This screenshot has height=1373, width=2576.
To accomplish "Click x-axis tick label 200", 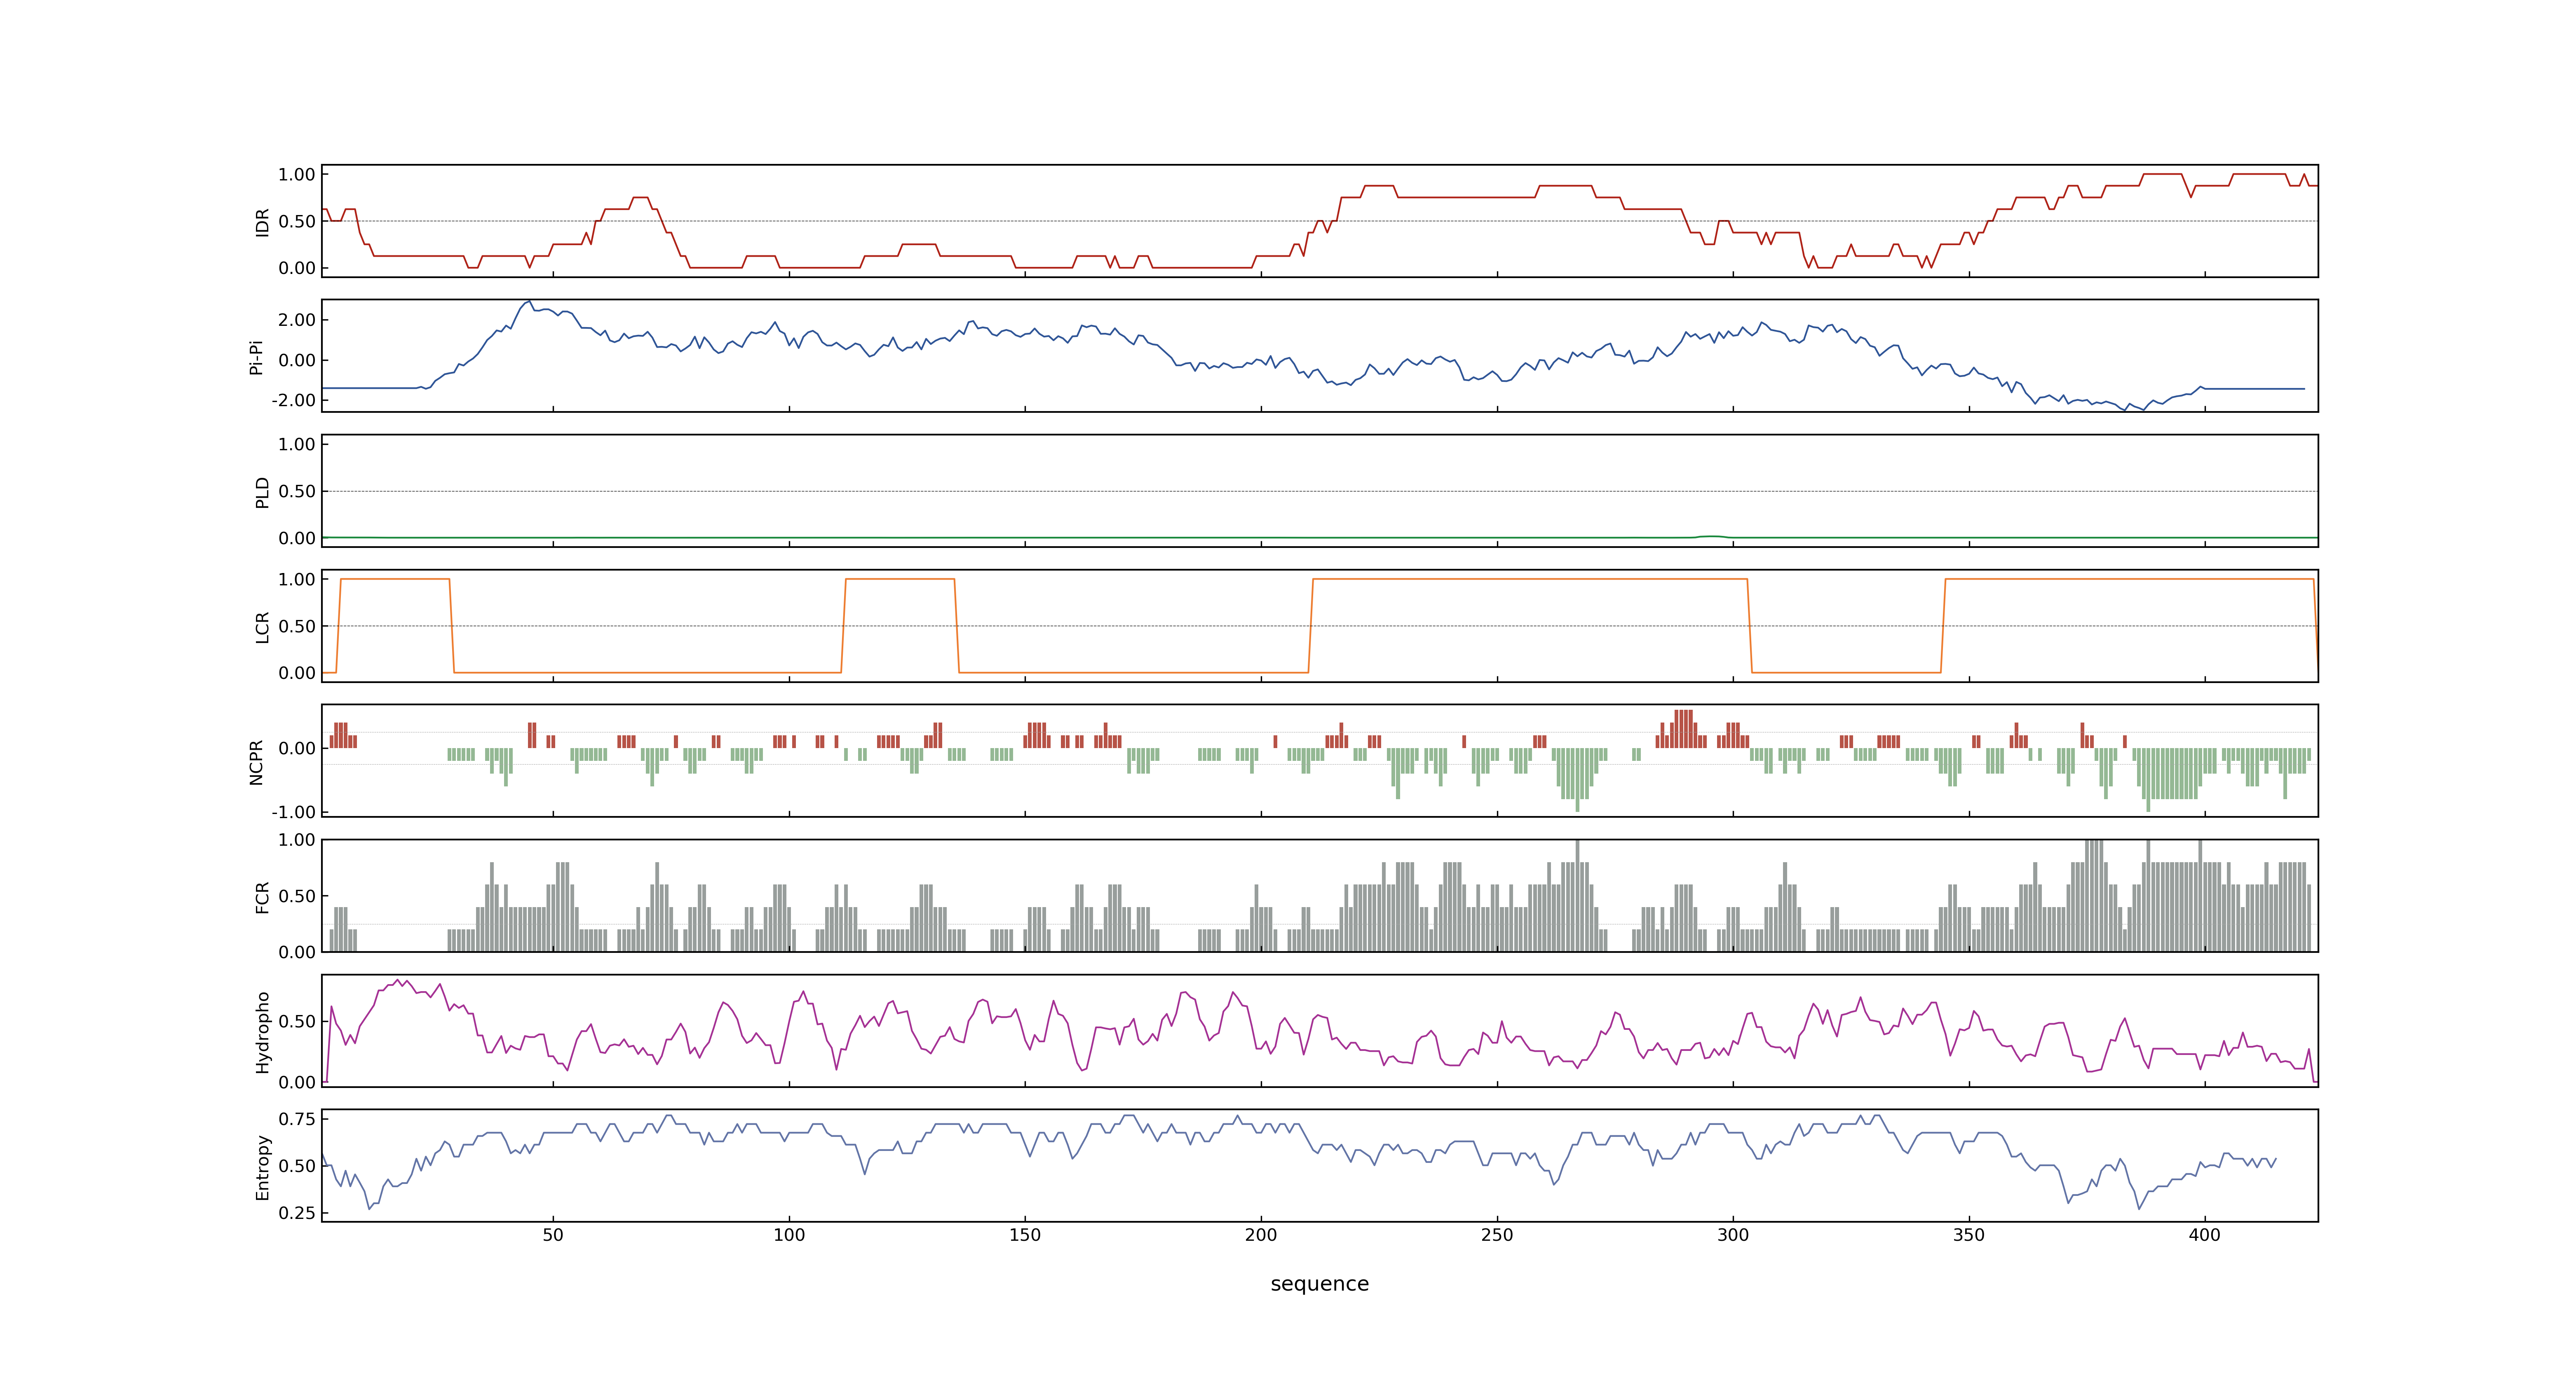I will click(x=1261, y=1235).
